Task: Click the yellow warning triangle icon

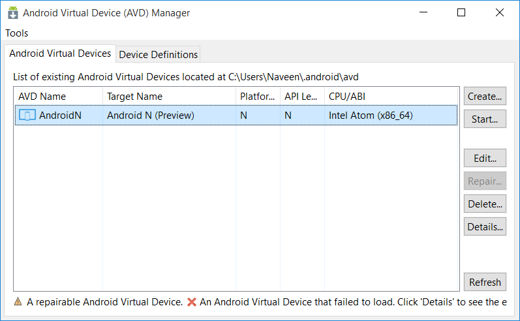Action: point(18,302)
